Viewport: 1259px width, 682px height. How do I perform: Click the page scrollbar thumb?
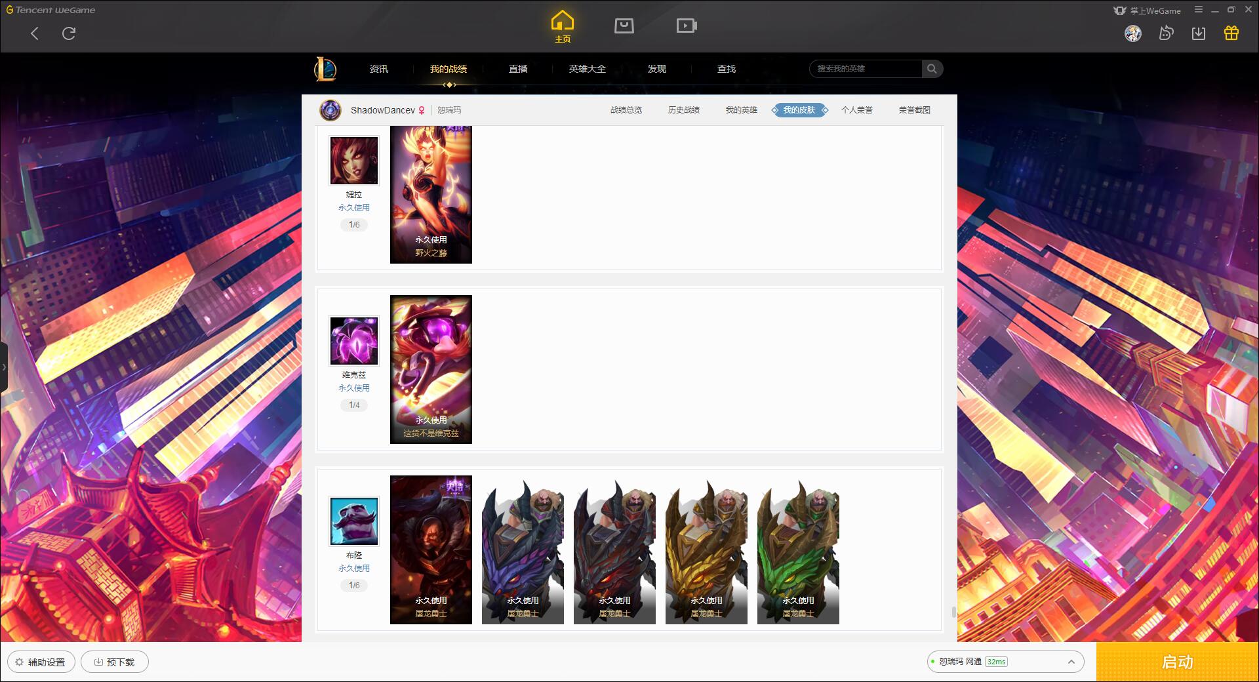point(954,612)
